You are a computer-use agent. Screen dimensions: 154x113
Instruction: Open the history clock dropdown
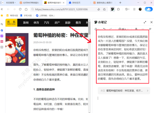coord(127,9)
